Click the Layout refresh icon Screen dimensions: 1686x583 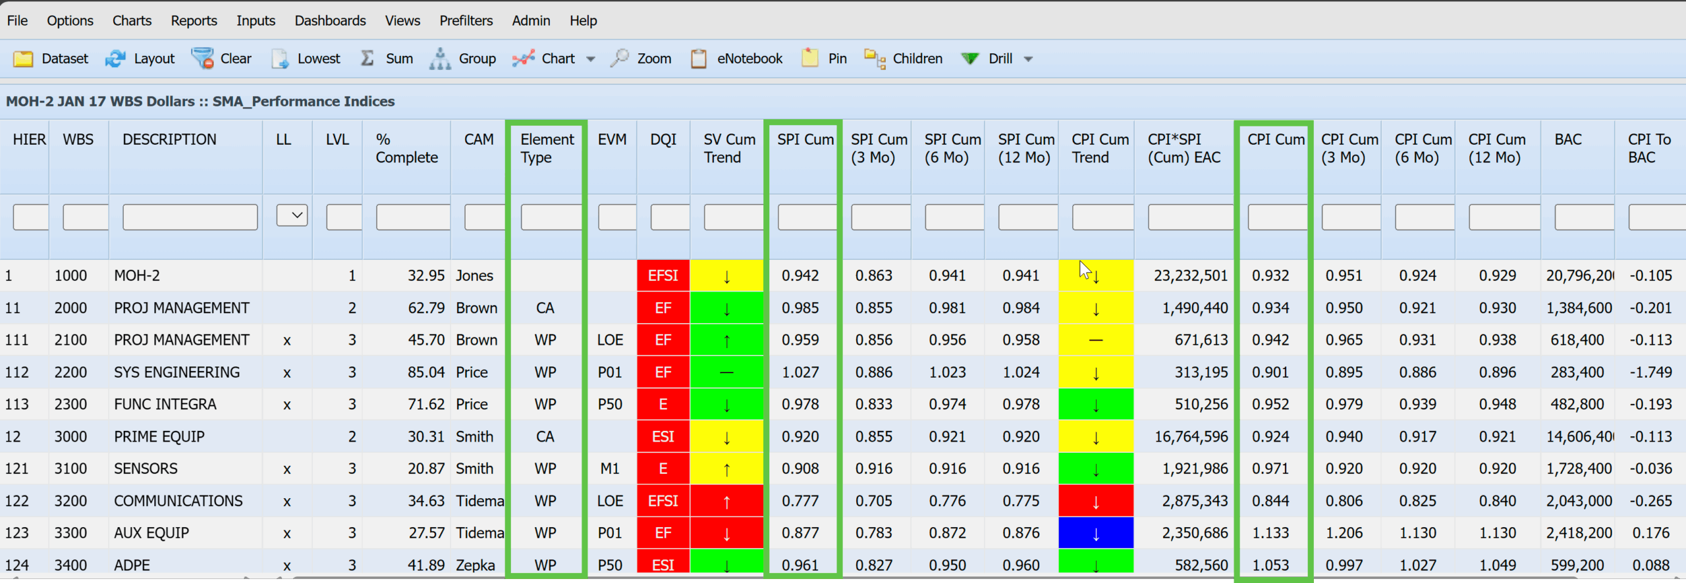click(115, 59)
